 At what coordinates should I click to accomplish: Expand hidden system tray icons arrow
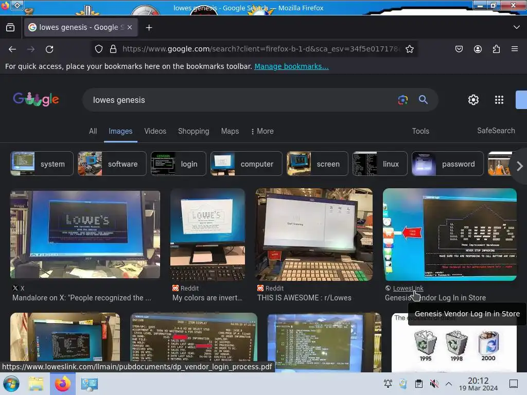click(449, 384)
